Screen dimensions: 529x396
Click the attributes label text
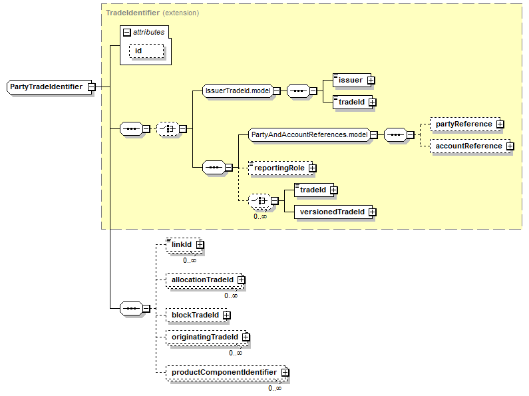(x=149, y=32)
